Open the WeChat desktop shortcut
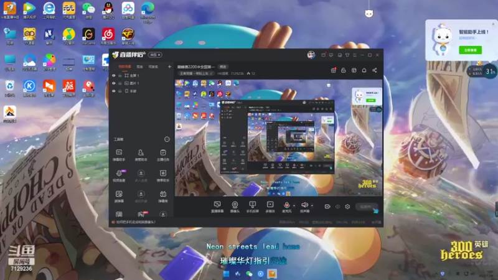 pos(88,11)
